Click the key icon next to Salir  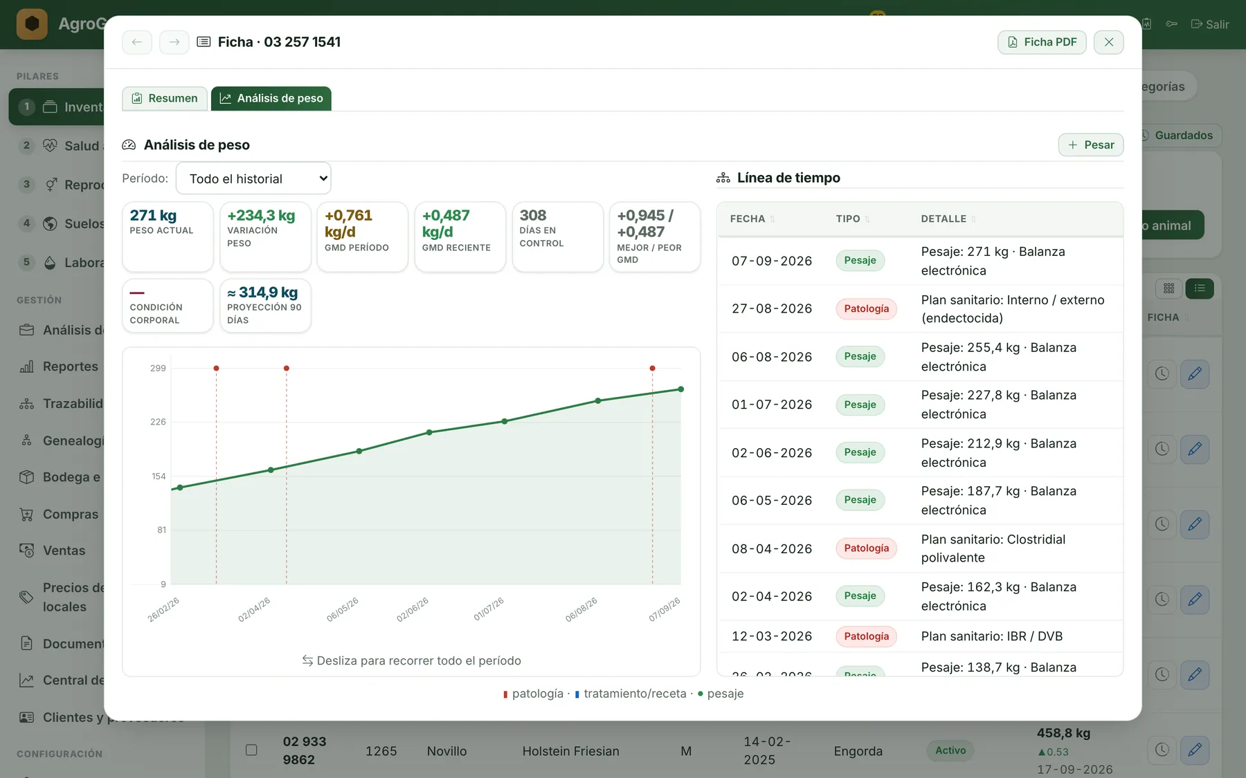[x=1171, y=24]
